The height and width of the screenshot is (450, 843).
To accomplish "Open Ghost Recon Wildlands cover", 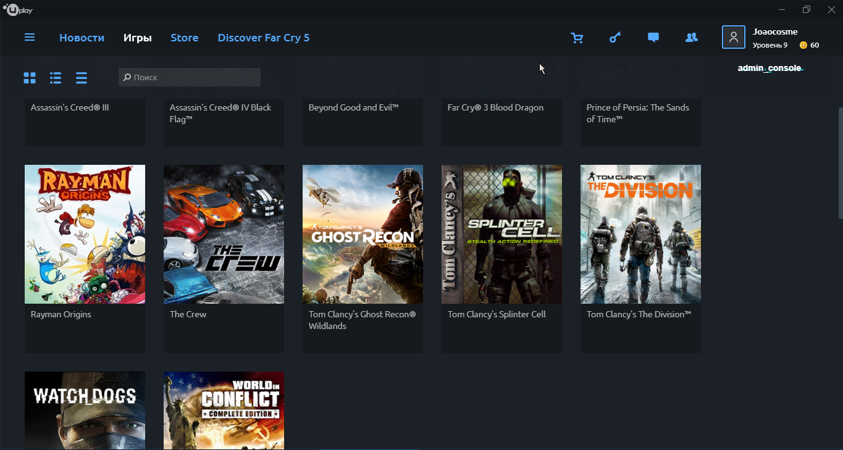I will coord(363,234).
